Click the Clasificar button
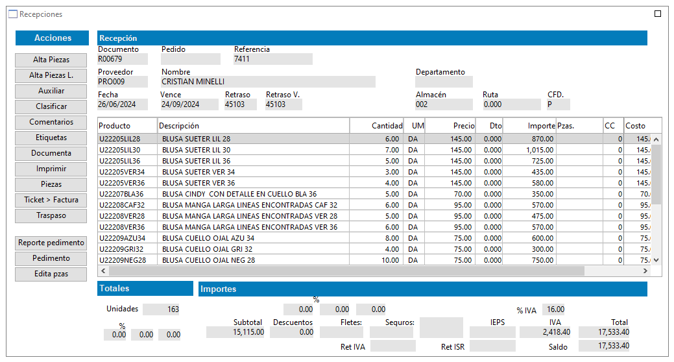 (x=51, y=106)
